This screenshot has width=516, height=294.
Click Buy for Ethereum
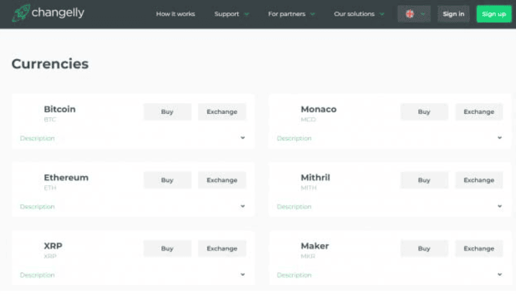167,180
